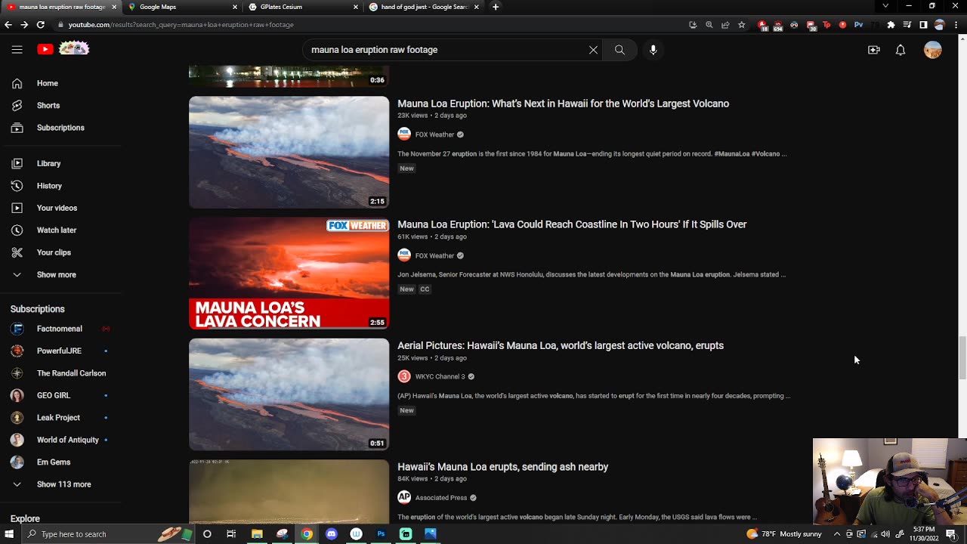Click the page vertical scrollbar thumb
The height and width of the screenshot is (544, 967).
pos(962,357)
